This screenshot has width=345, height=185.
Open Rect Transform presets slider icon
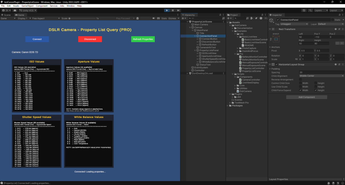[339, 29]
